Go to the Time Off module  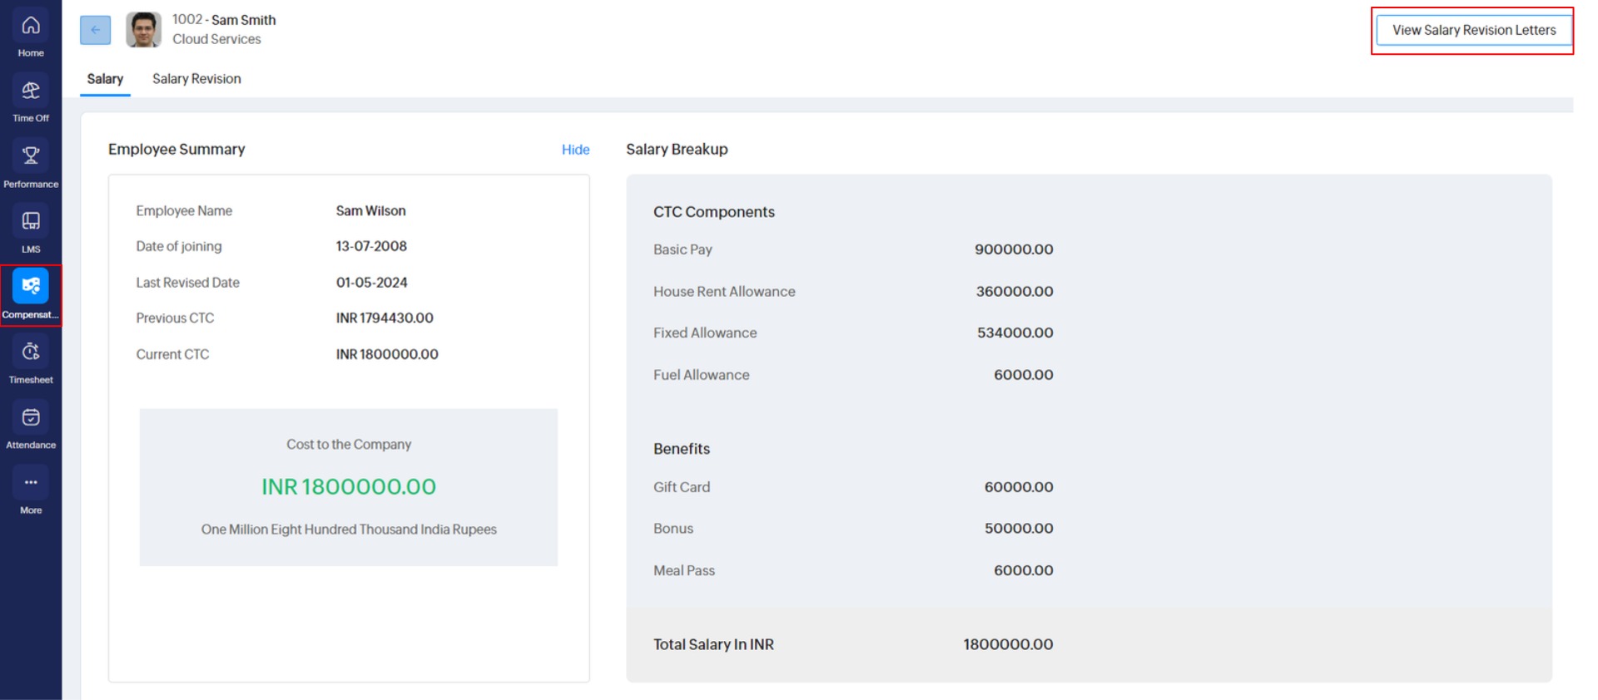point(31,91)
